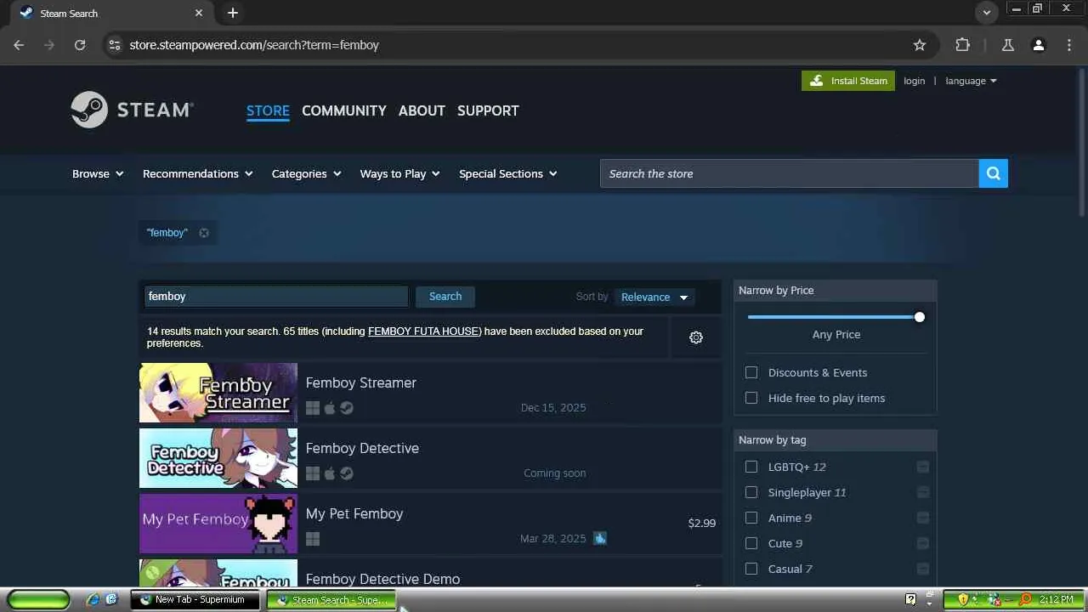Tick the Anime tag checkbox

[751, 518]
